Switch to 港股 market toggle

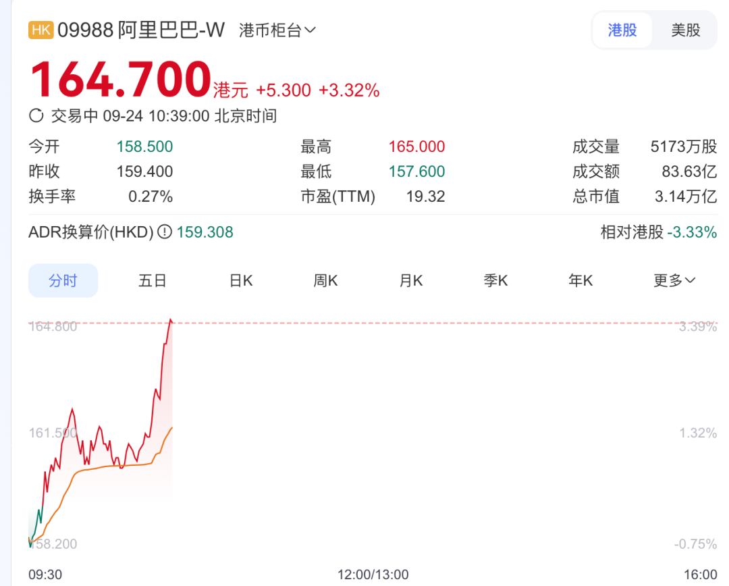622,30
